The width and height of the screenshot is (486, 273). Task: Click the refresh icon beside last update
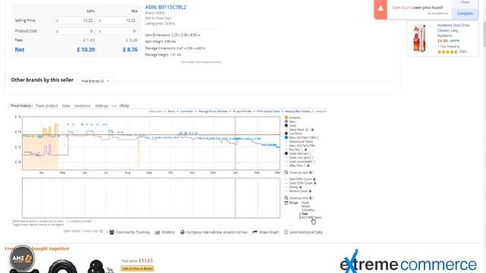101,231
